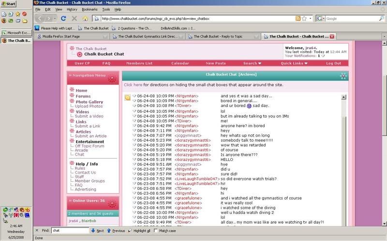387x241 pixels.
Task: Click the Back arrow in Firefox
Action: pyautogui.click(x=40, y=18)
